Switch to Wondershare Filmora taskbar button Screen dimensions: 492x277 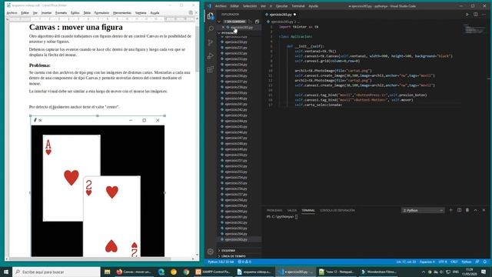coord(379,272)
